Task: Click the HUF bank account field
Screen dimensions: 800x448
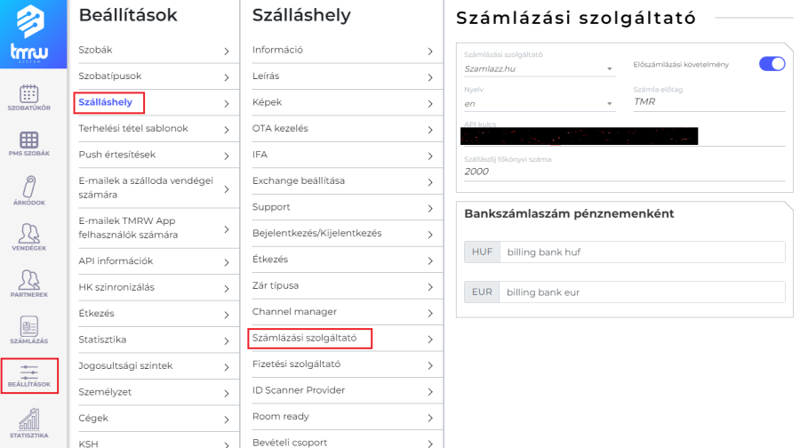Action: point(642,252)
